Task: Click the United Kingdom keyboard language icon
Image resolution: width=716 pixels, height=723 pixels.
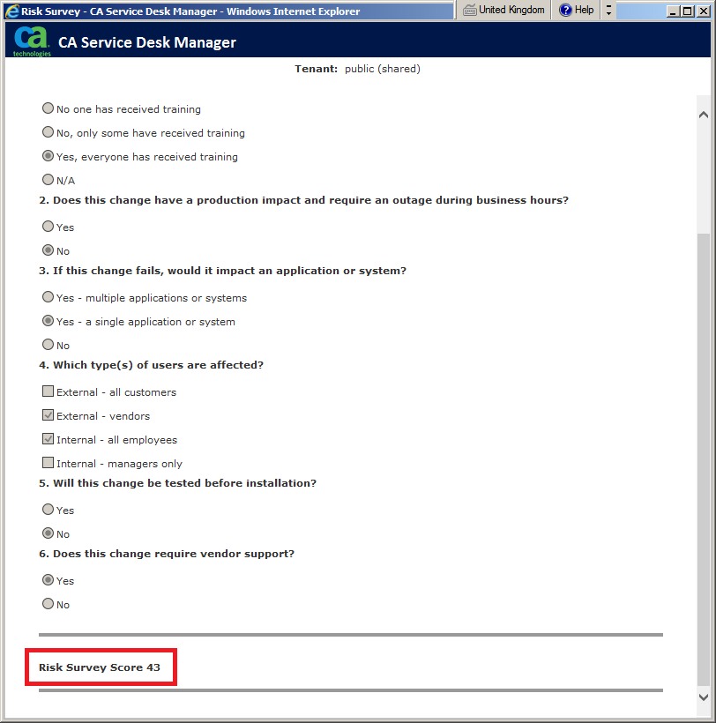Action: pos(469,11)
